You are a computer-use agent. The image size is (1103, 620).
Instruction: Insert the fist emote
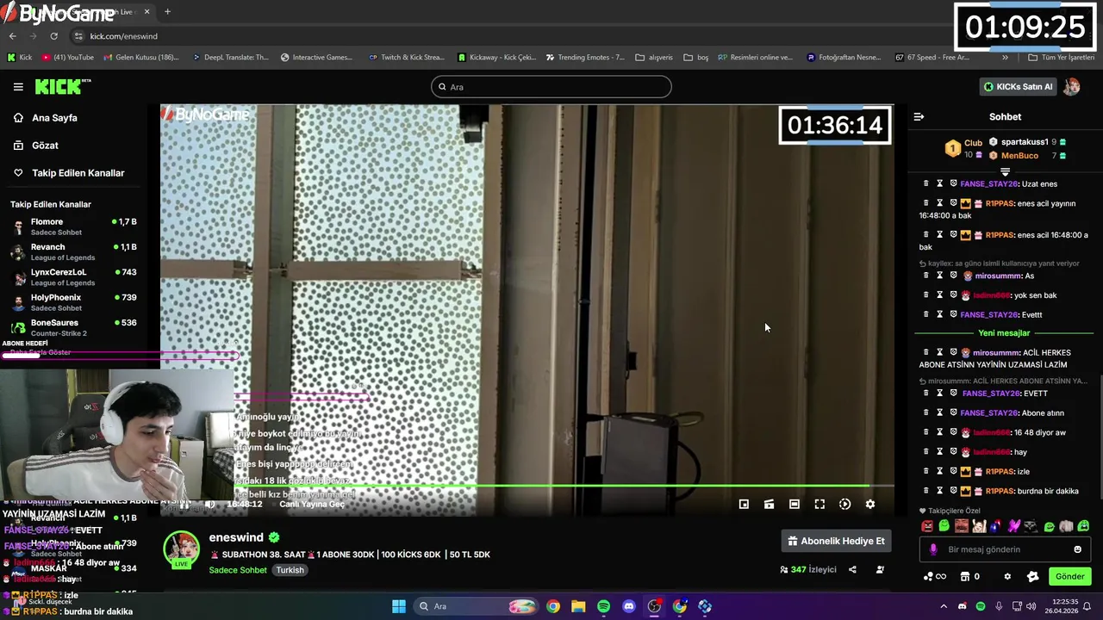[x=1066, y=526]
